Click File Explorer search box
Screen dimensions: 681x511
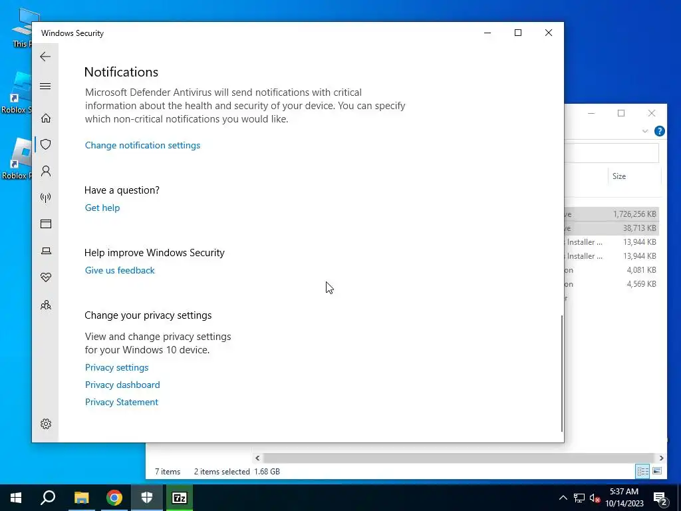pos(612,153)
